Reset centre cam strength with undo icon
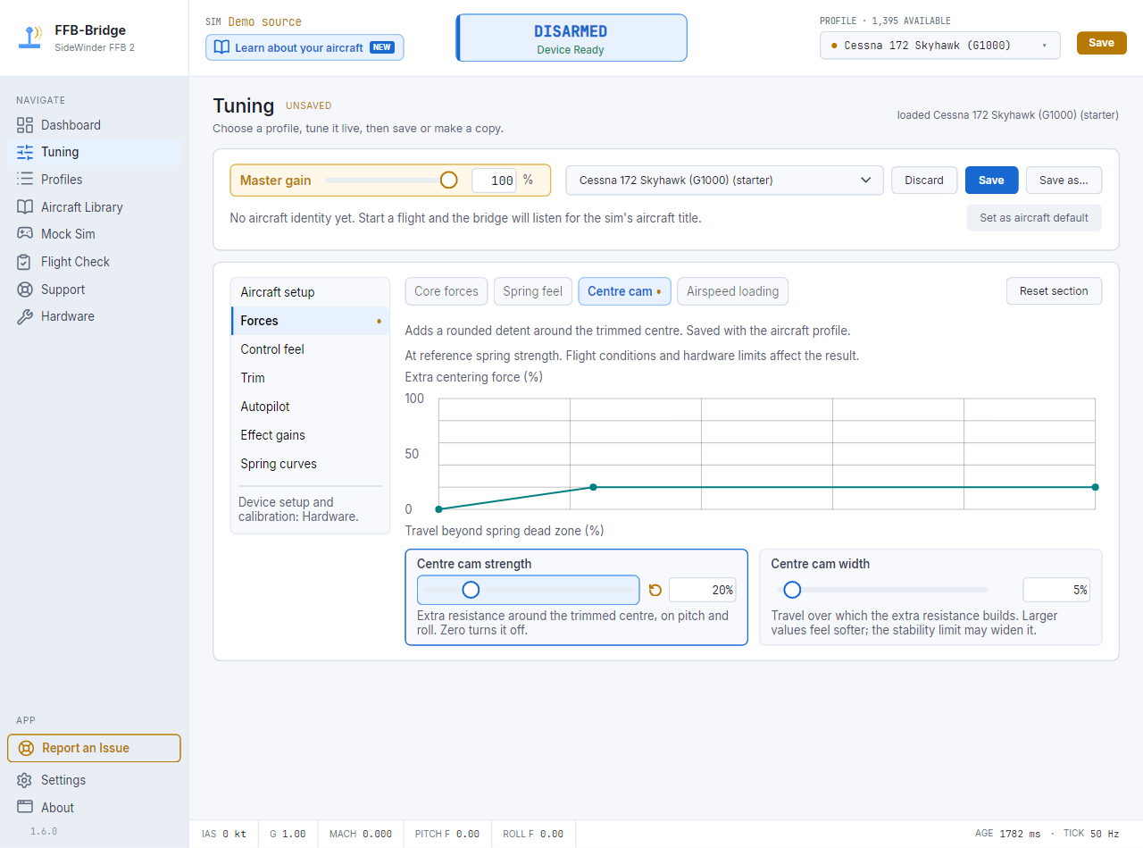 click(x=655, y=590)
